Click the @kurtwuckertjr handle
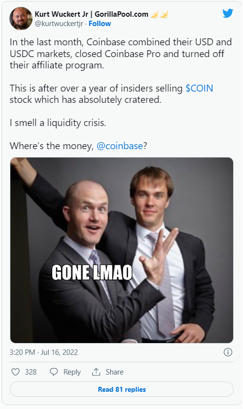The width and height of the screenshot is (243, 409). (59, 24)
